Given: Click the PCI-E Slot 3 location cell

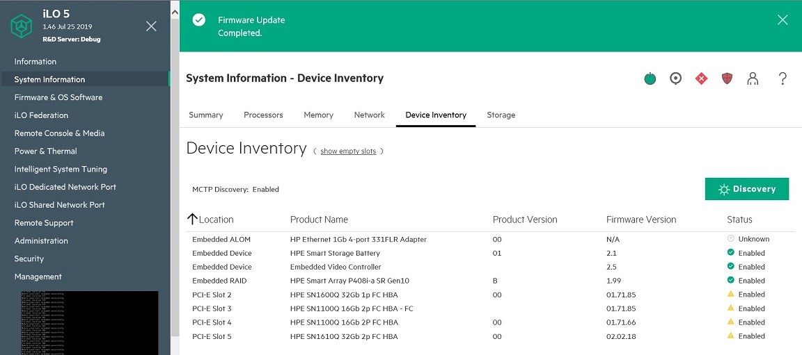Looking at the screenshot, I should [x=212, y=308].
